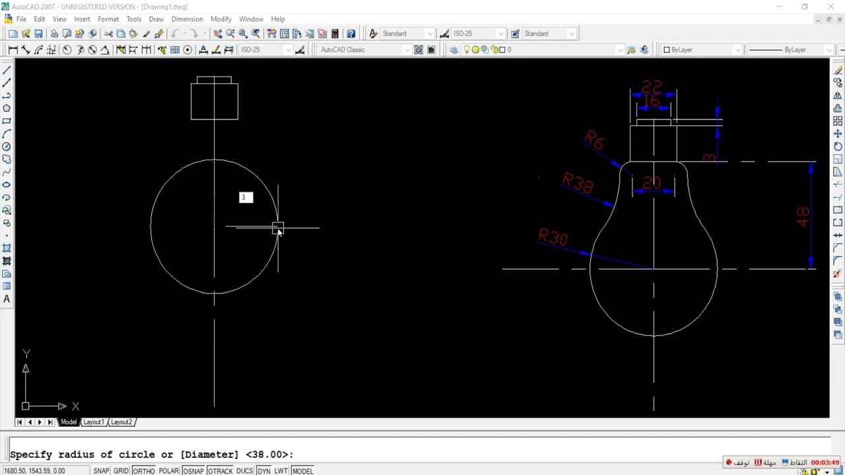Open the ISO-25 dimension style dropdown in Styles toolbar
Image resolution: width=845 pixels, height=475 pixels.
coord(500,34)
